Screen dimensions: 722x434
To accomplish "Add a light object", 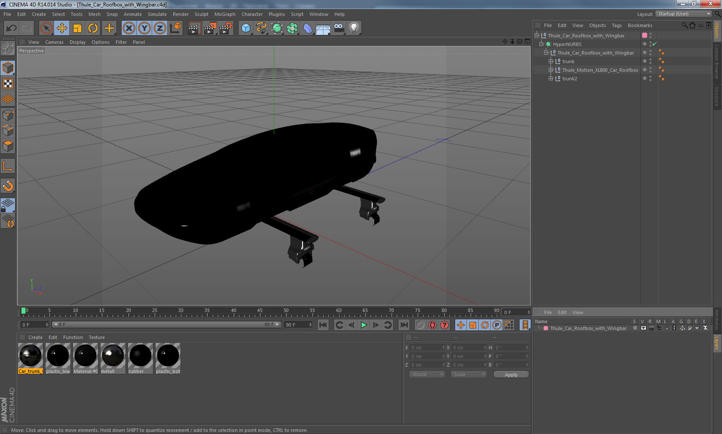I will pyautogui.click(x=354, y=28).
